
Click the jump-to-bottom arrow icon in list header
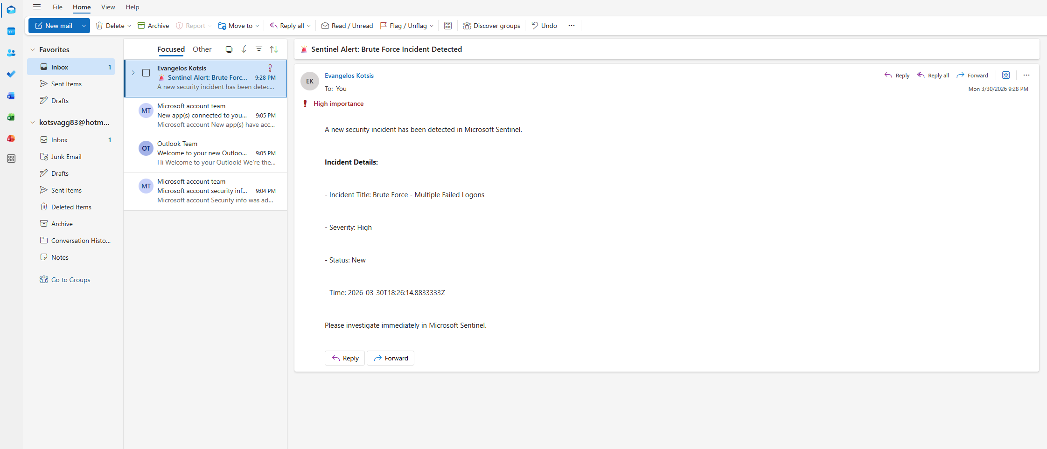click(x=244, y=49)
